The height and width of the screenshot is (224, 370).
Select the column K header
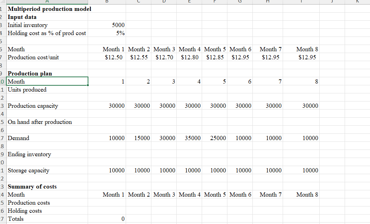(358, 2)
